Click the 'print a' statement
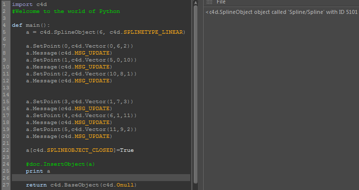 [x=38, y=171]
